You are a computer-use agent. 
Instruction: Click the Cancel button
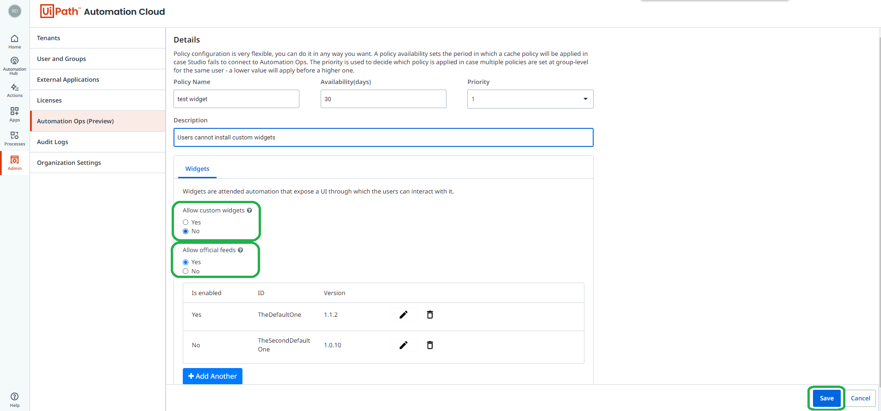pos(861,398)
